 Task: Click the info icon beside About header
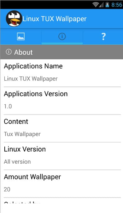click(x=9, y=52)
